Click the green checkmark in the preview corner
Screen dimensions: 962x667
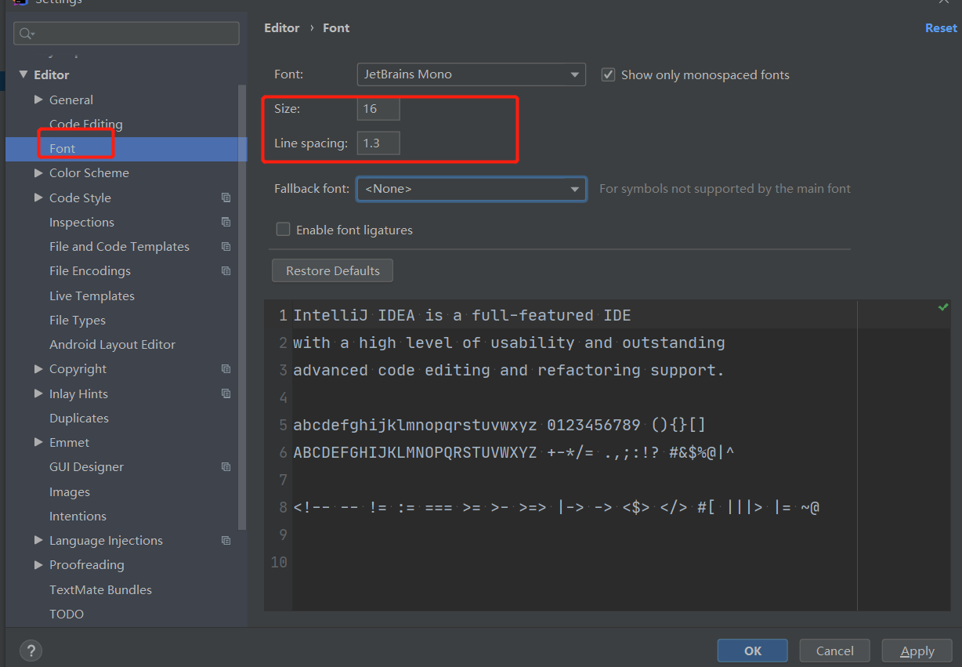(943, 307)
